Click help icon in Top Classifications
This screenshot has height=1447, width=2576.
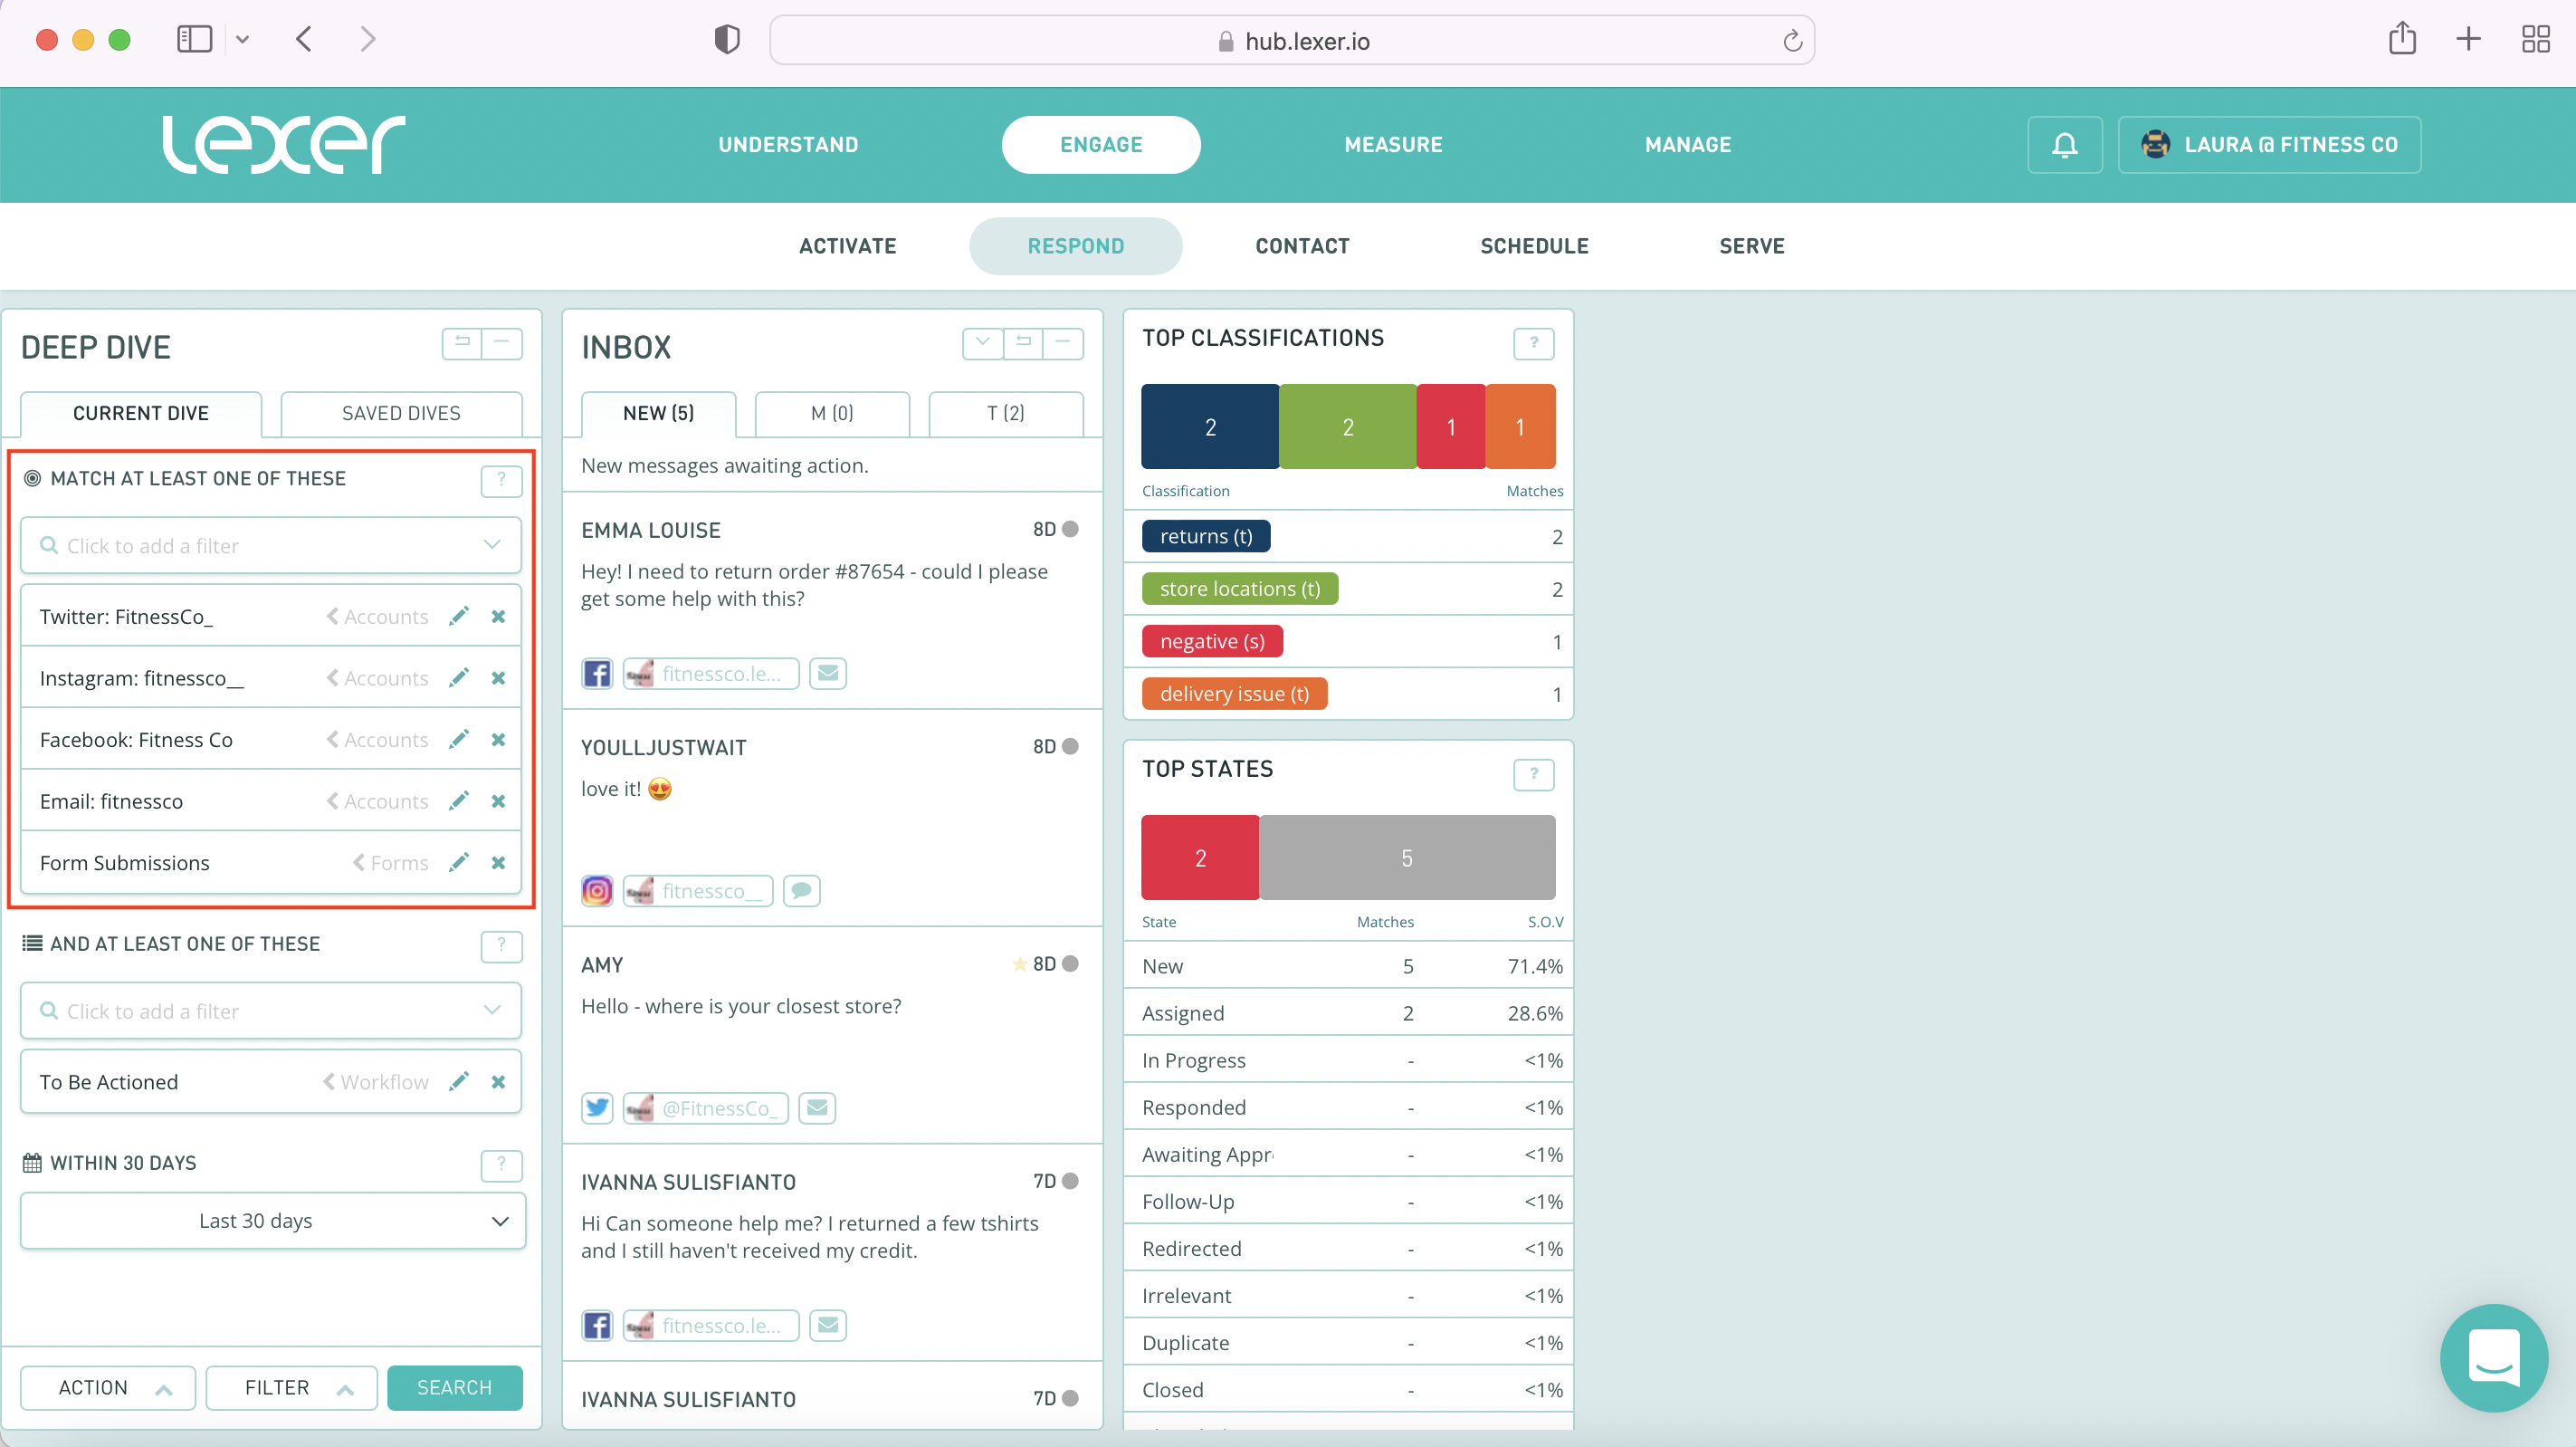click(x=1533, y=343)
